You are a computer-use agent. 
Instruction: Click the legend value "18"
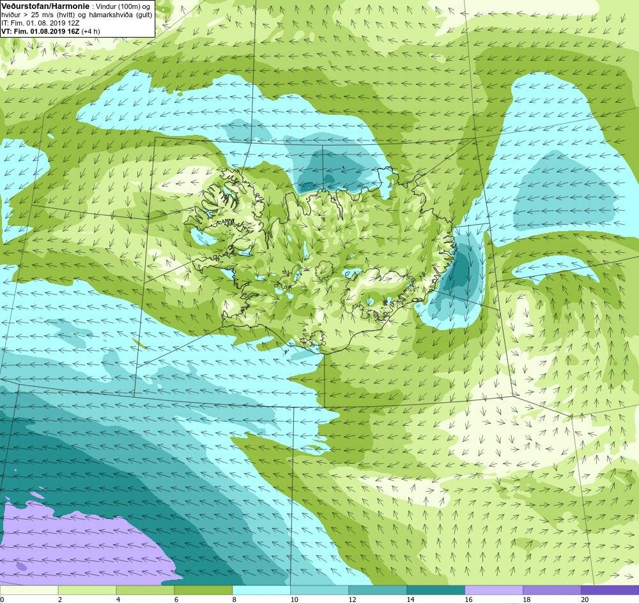coord(527,600)
